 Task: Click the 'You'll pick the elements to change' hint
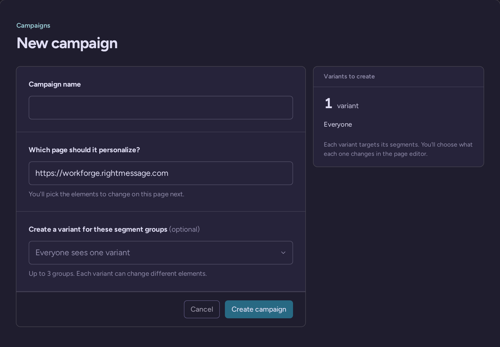click(x=106, y=194)
